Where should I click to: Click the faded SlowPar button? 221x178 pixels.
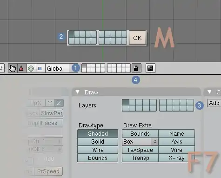coord(52,113)
